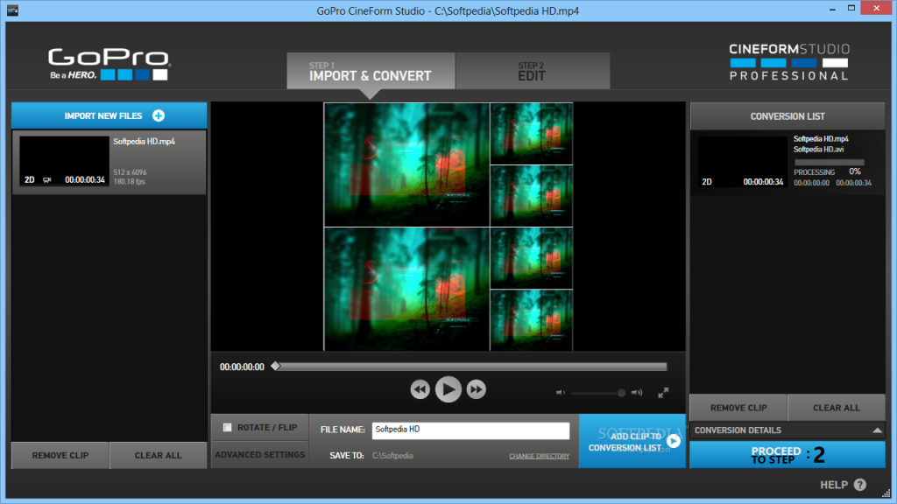Collapse the Conversion Details panel
This screenshot has height=504, width=897.
click(x=878, y=430)
